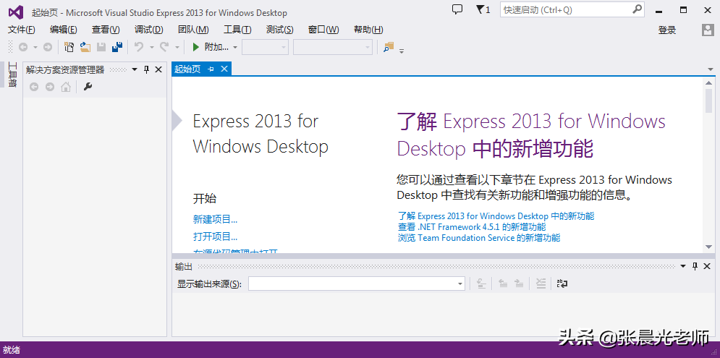
Task: Click the Navigate Backward toolbar arrow
Action: tap(23, 47)
